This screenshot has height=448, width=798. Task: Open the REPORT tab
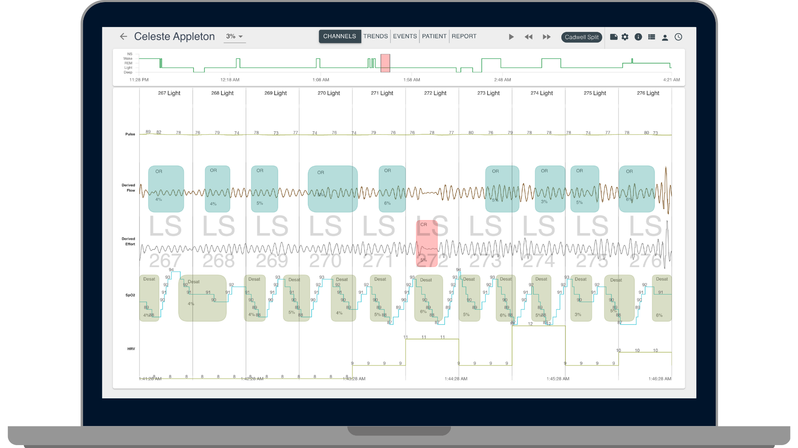(x=464, y=37)
